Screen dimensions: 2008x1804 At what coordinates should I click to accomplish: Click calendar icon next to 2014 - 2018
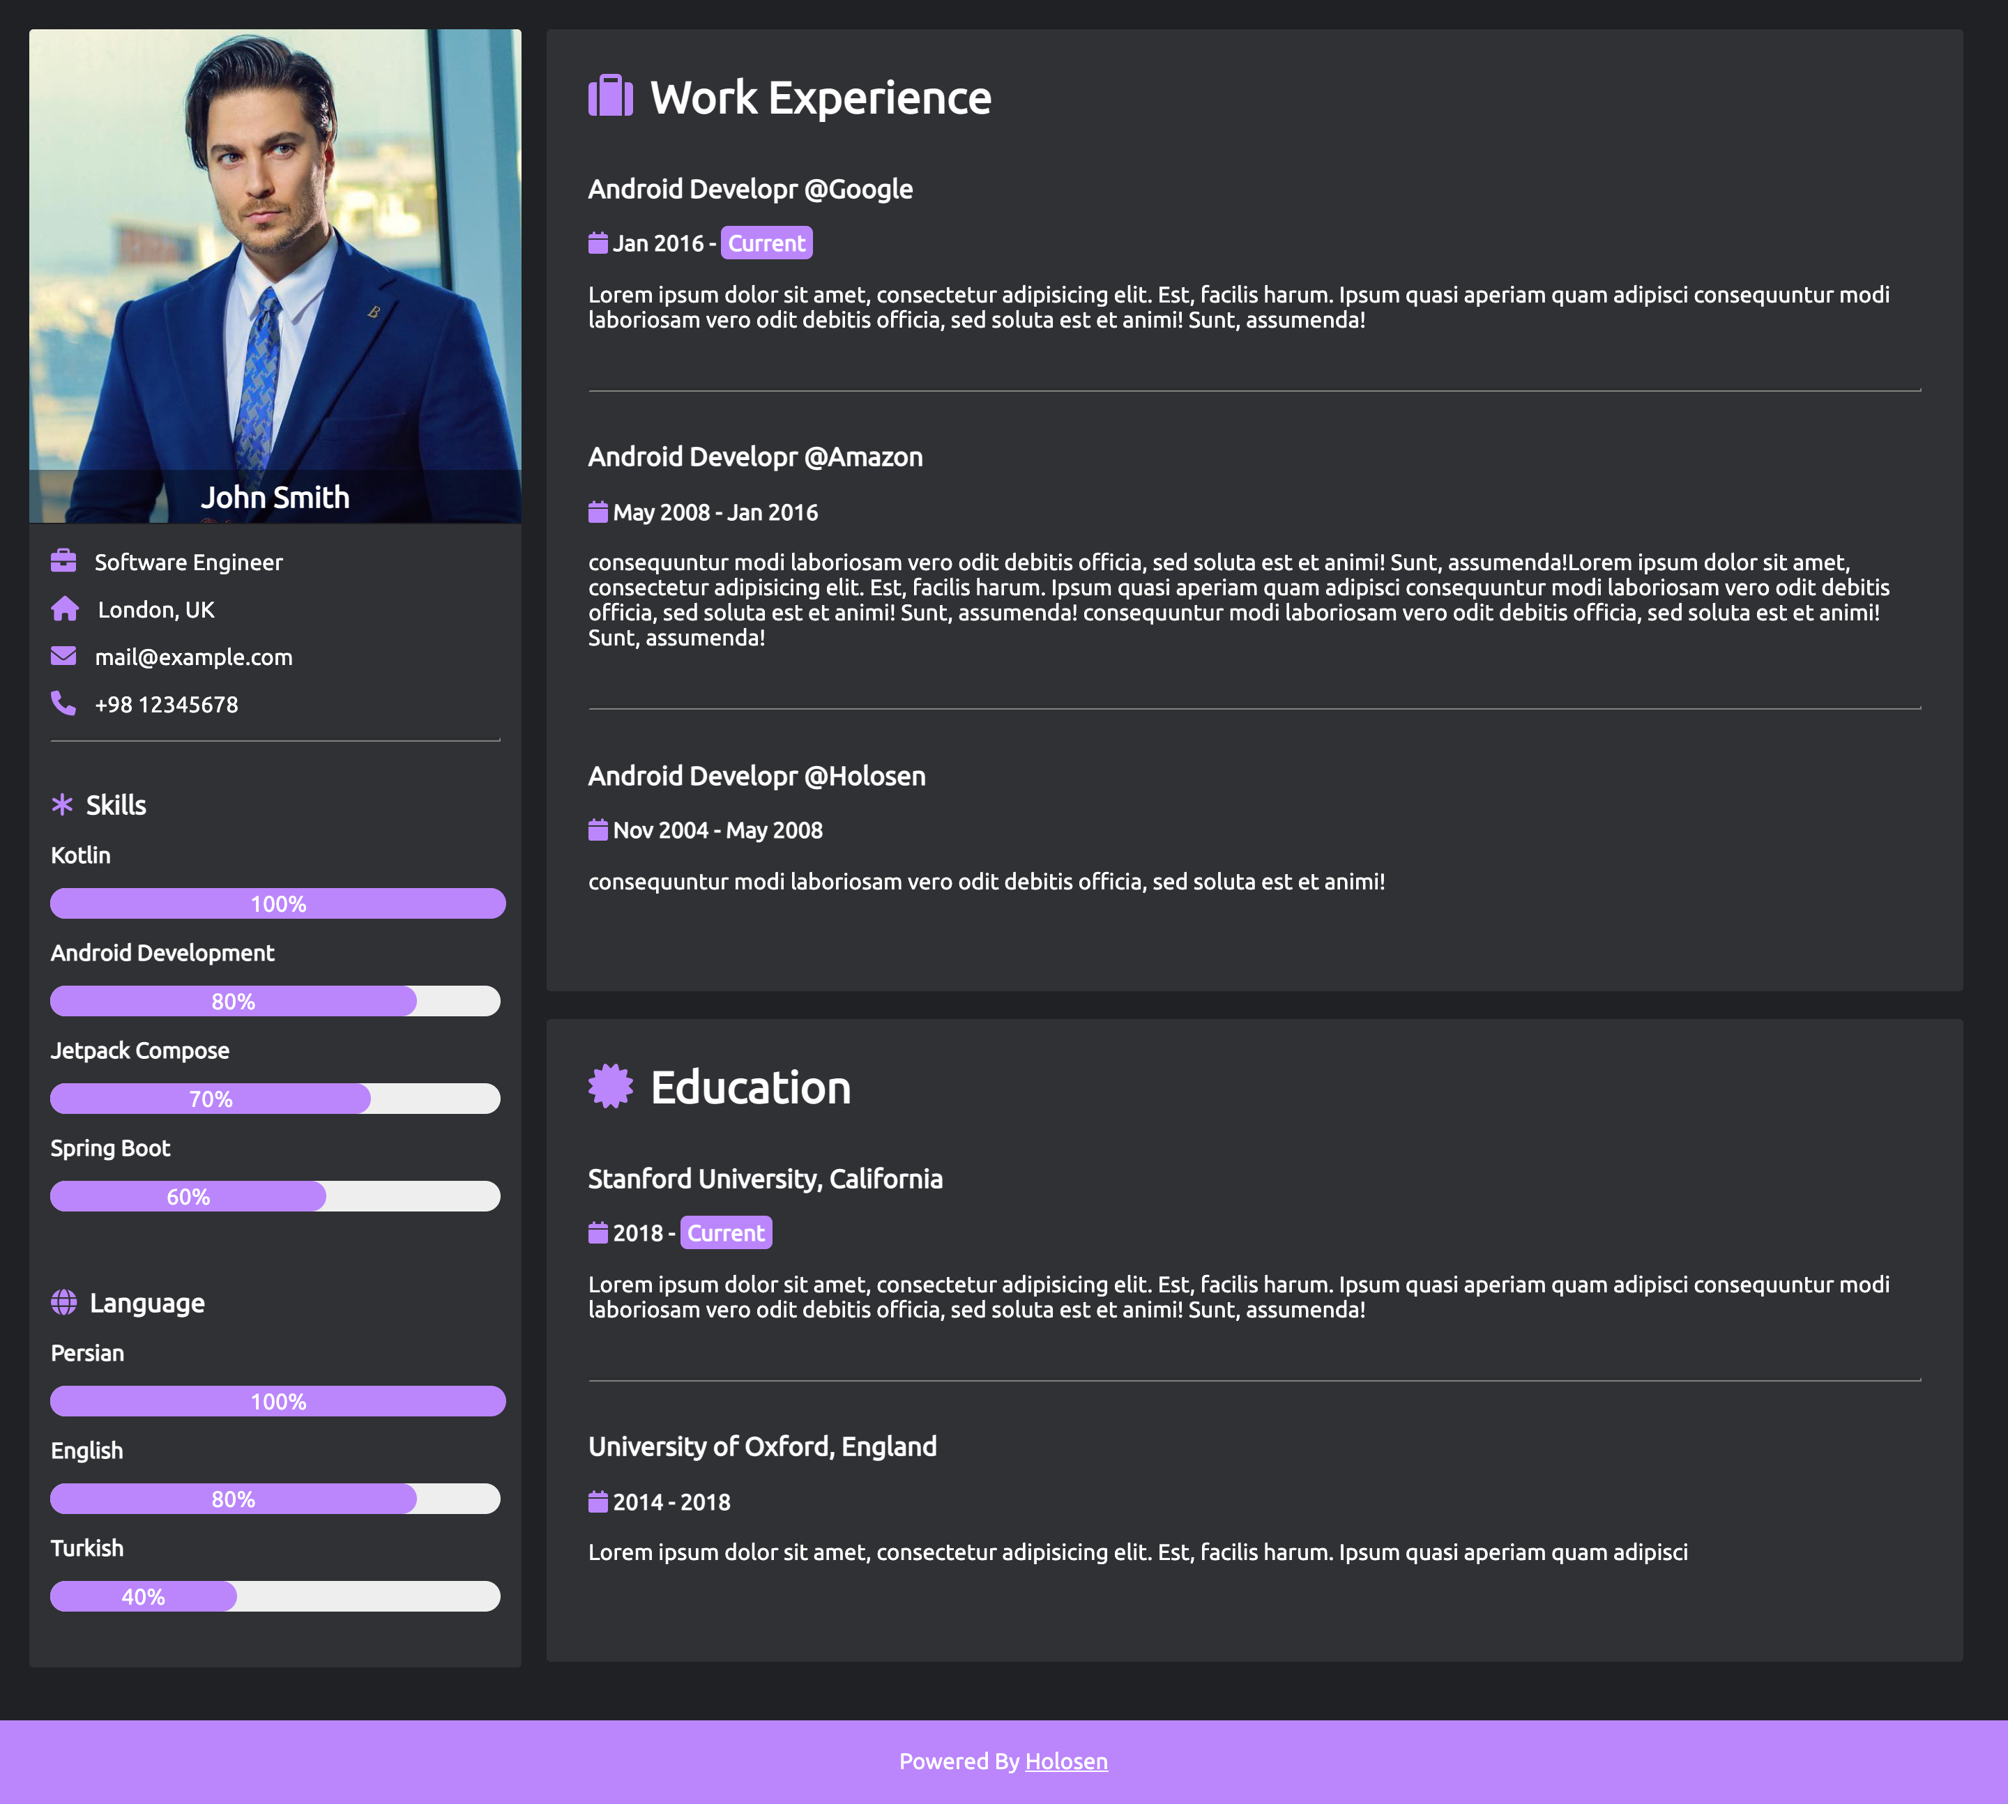[598, 1501]
